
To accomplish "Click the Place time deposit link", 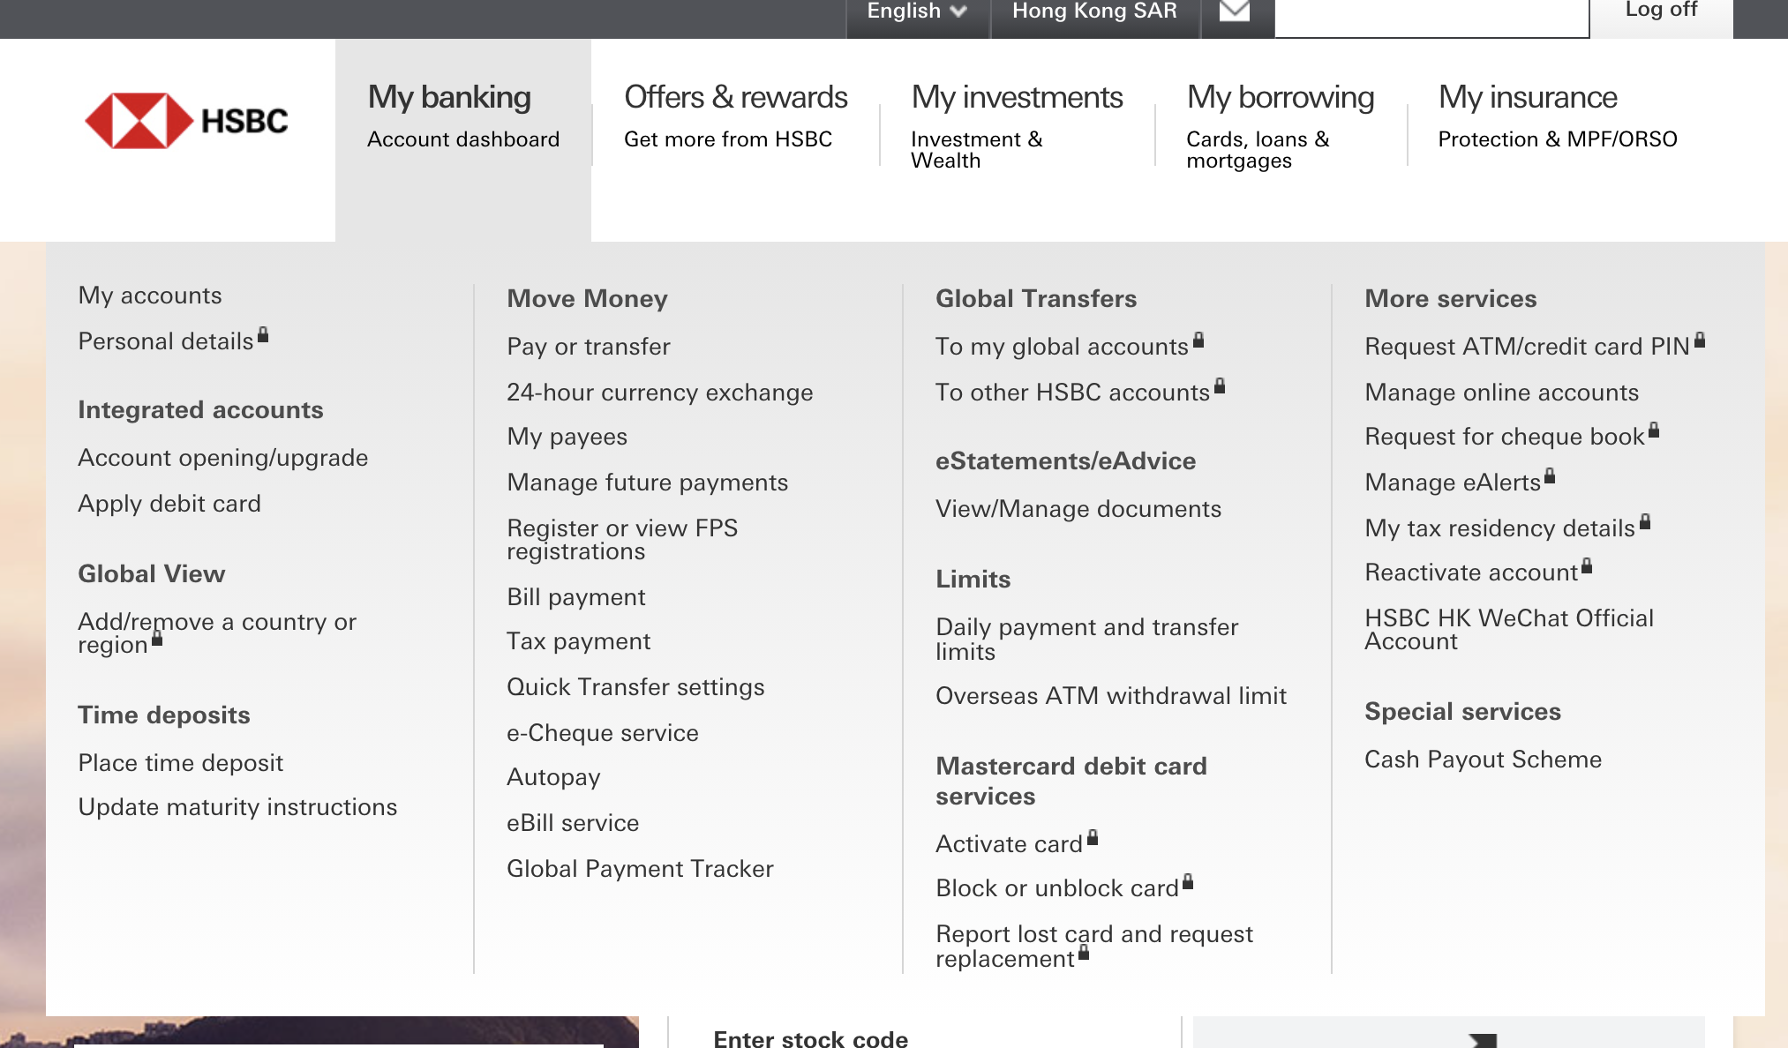I will tap(181, 761).
